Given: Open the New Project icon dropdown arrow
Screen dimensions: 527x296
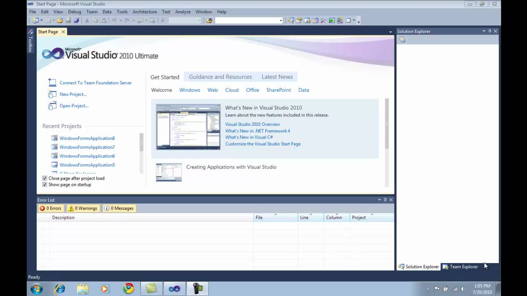Looking at the screenshot, I should pyautogui.click(x=42, y=21).
